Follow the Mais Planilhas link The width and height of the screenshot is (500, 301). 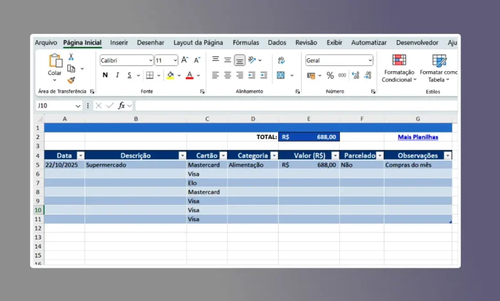[418, 137]
